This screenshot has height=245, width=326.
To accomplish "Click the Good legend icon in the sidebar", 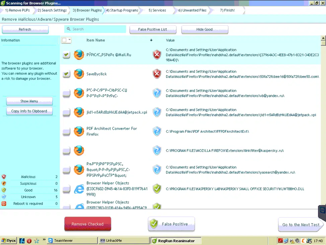I will point(4,190).
